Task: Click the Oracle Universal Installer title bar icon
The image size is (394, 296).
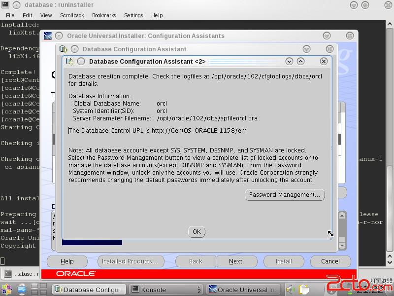Action: coord(47,36)
